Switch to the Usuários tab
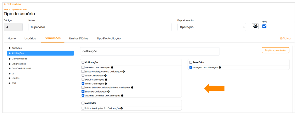 click(x=30, y=38)
